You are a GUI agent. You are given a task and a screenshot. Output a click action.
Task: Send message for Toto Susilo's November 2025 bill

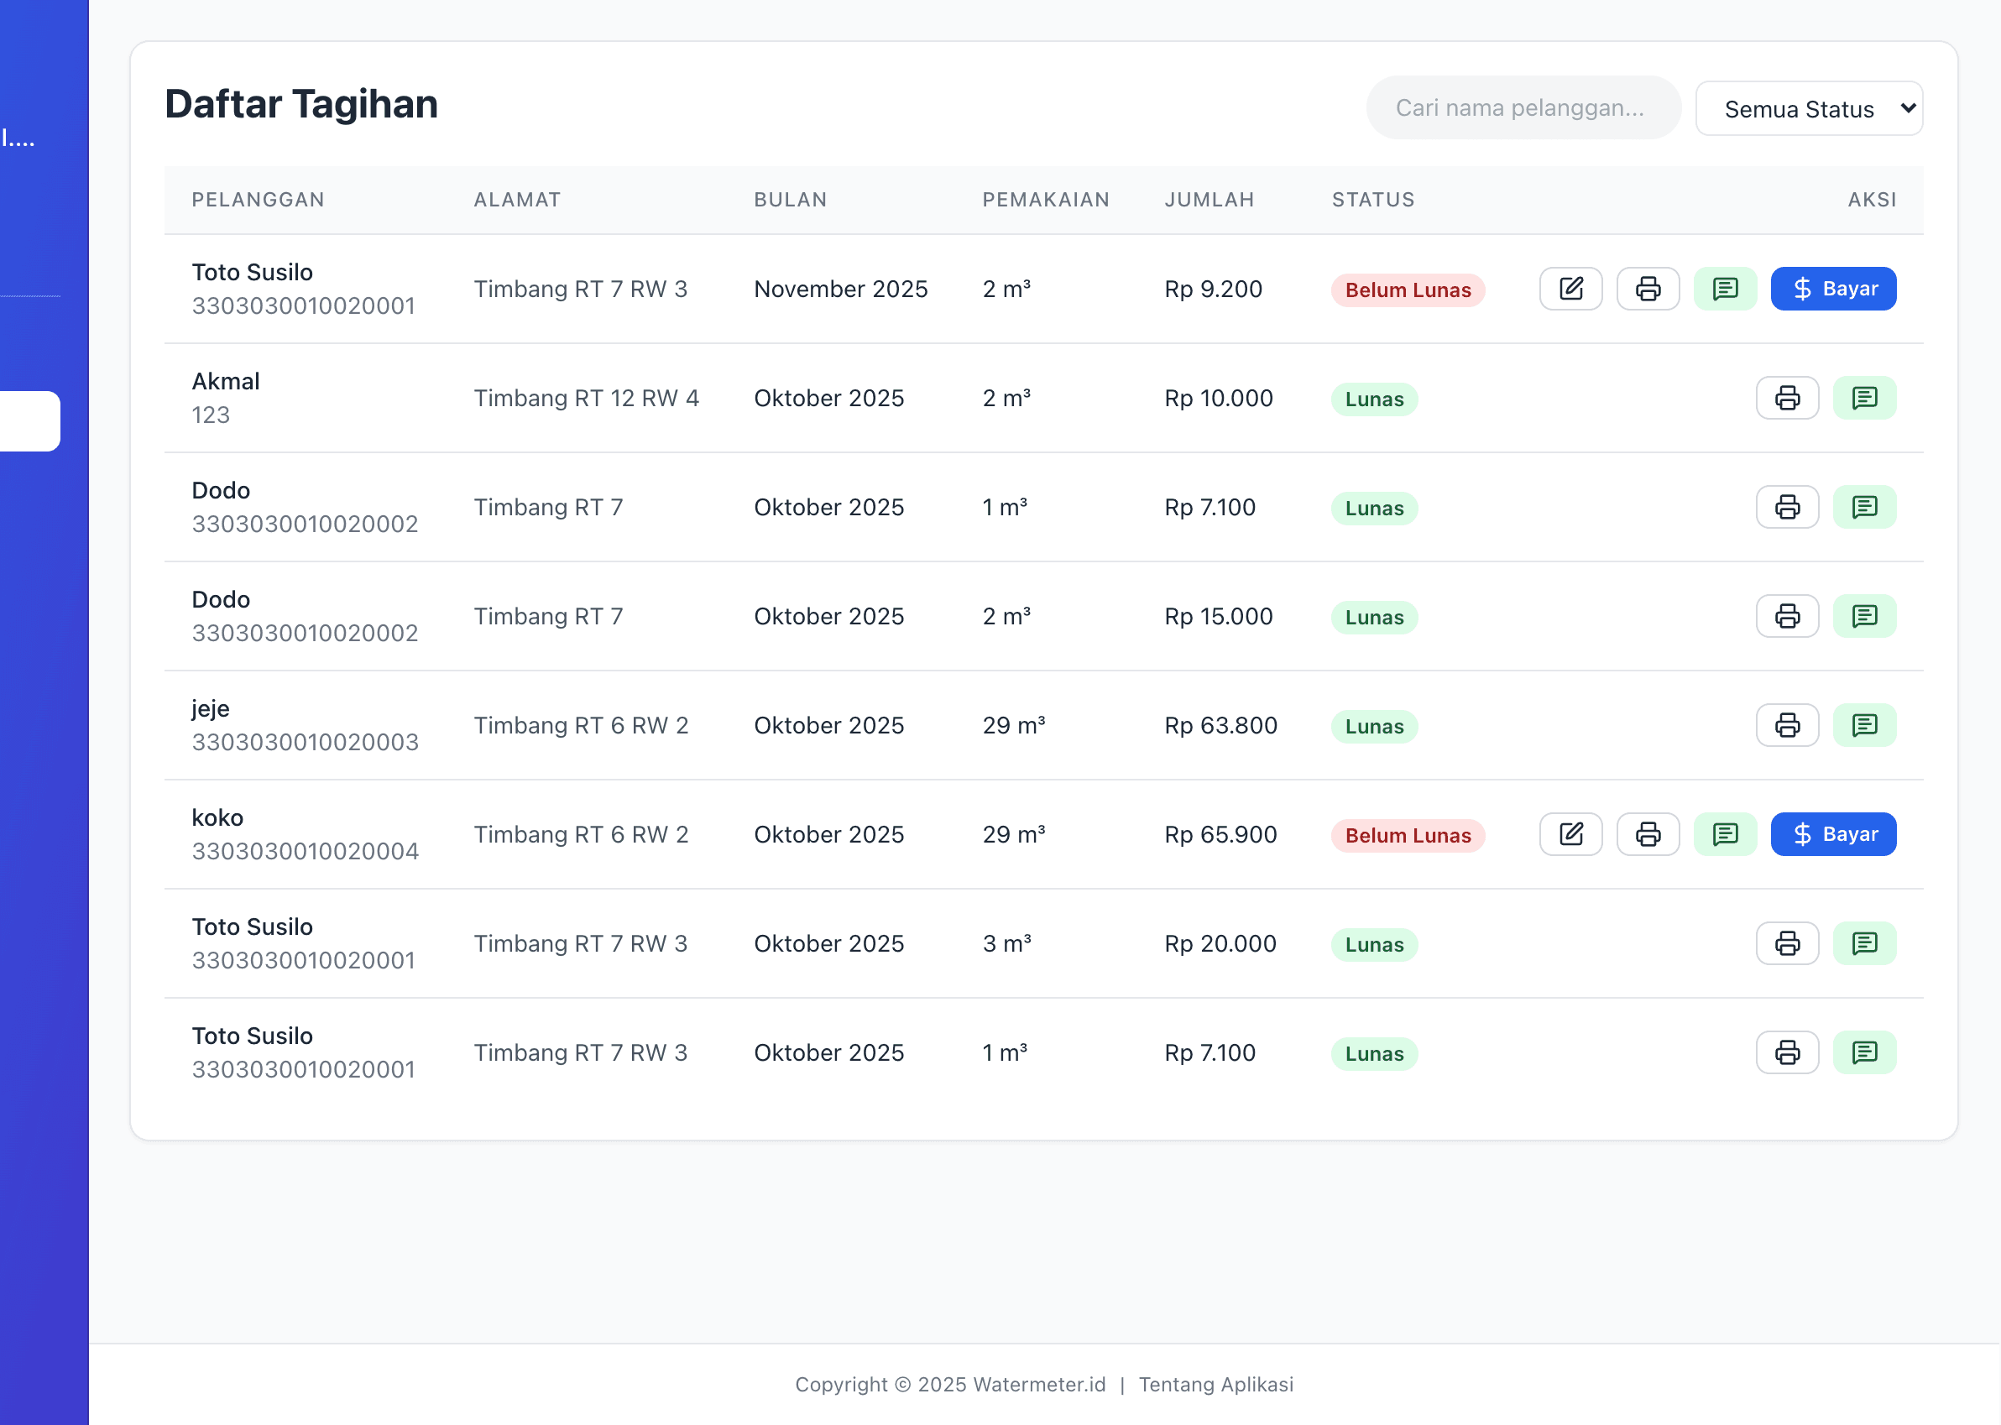(1726, 289)
